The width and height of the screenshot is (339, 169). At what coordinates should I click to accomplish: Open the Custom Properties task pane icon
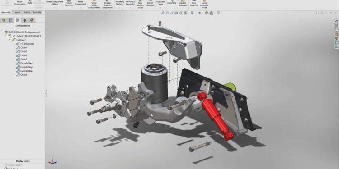coord(337,42)
